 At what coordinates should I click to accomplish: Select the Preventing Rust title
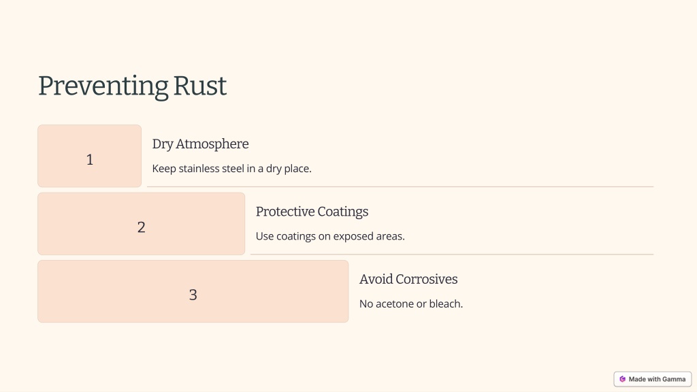133,86
